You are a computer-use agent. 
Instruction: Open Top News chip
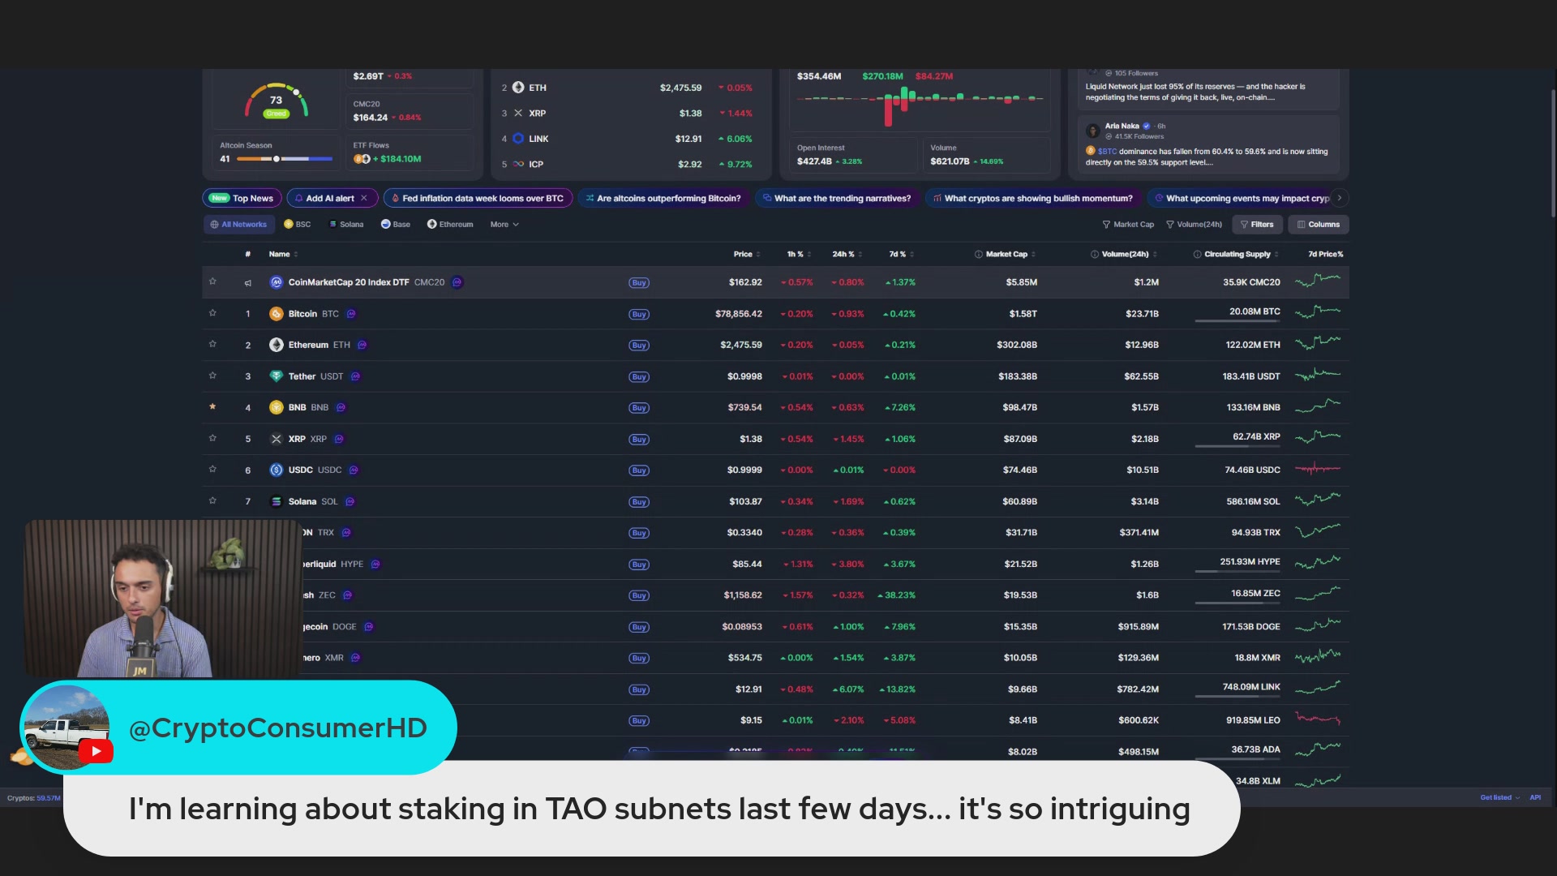coord(242,198)
